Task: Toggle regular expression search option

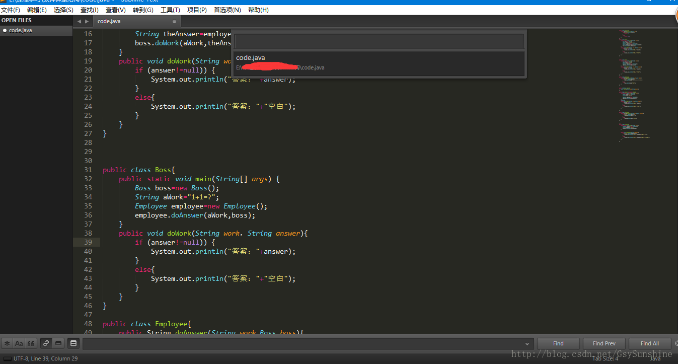Action: point(7,343)
